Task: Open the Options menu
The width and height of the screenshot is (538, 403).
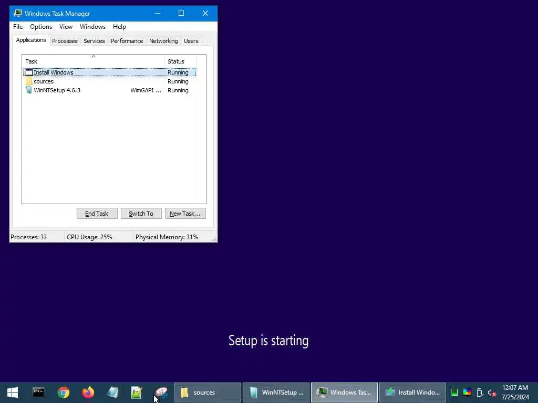Action: click(41, 27)
